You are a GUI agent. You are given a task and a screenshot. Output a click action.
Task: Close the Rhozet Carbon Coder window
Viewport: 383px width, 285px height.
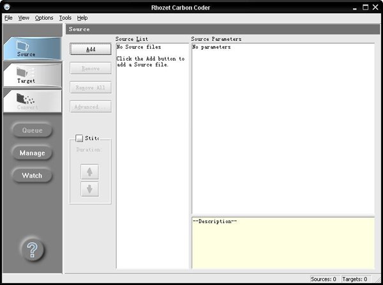coord(375,7)
